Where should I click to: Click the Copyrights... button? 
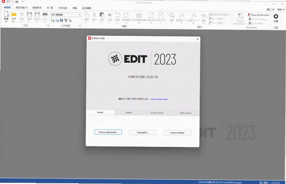(x=143, y=132)
